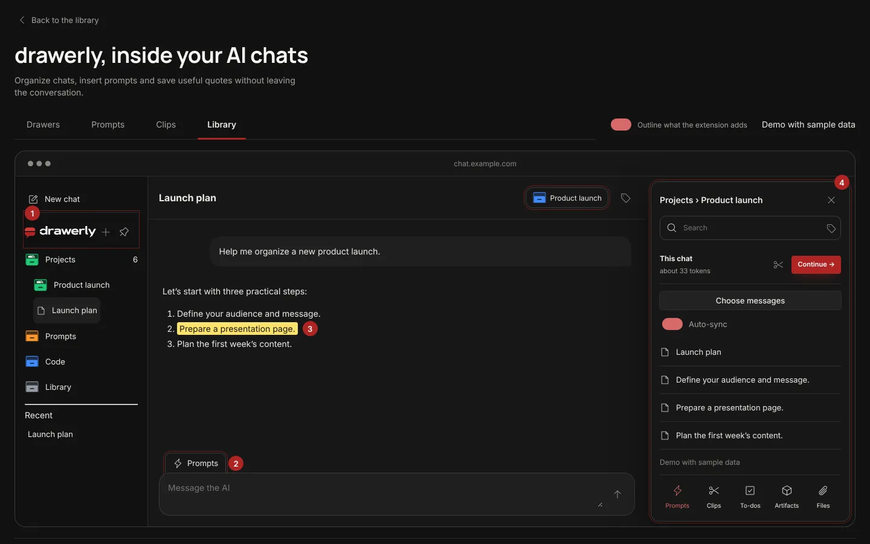Open Clips in the panel bottom bar

714,497
